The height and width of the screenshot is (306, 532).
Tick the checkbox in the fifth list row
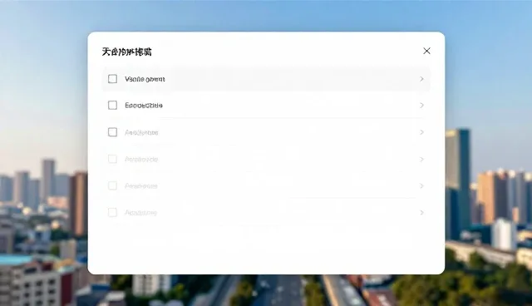(113, 185)
